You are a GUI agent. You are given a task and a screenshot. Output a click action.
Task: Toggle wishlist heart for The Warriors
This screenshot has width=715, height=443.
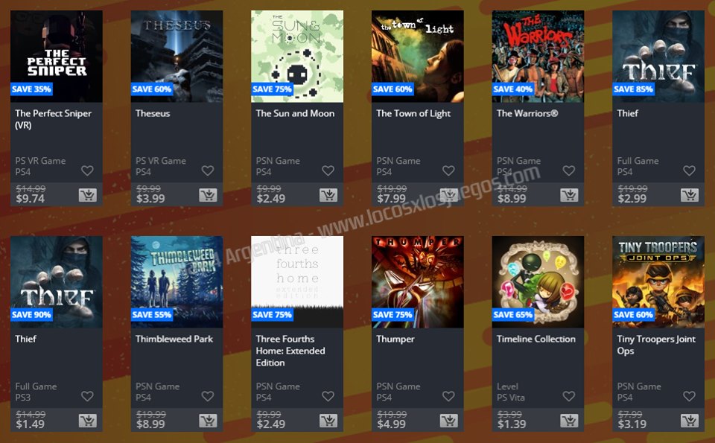(568, 170)
